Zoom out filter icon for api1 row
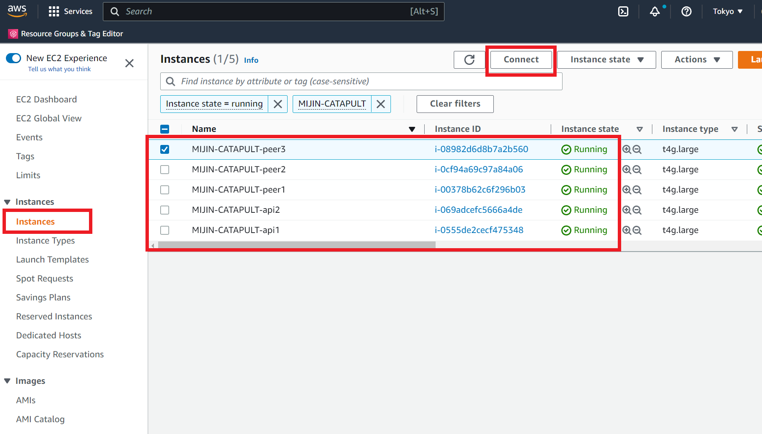 pyautogui.click(x=637, y=230)
